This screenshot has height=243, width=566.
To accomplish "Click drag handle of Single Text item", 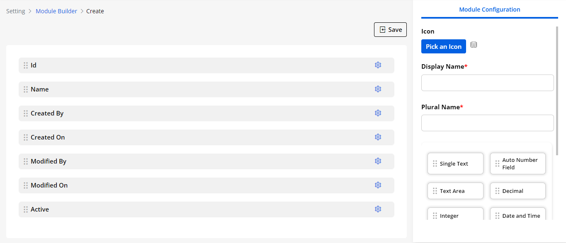I will pyautogui.click(x=435, y=164).
